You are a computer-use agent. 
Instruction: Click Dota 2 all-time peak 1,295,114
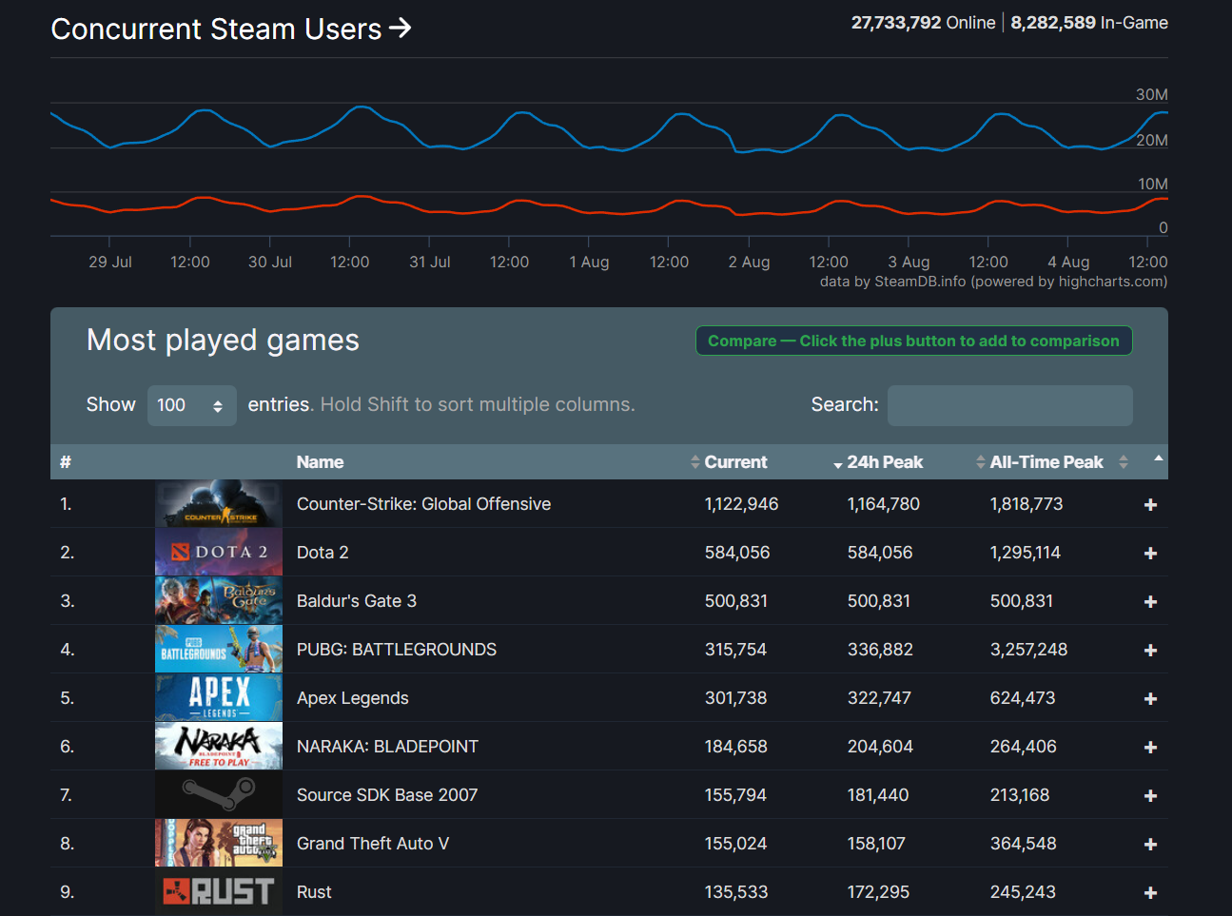[1025, 553]
